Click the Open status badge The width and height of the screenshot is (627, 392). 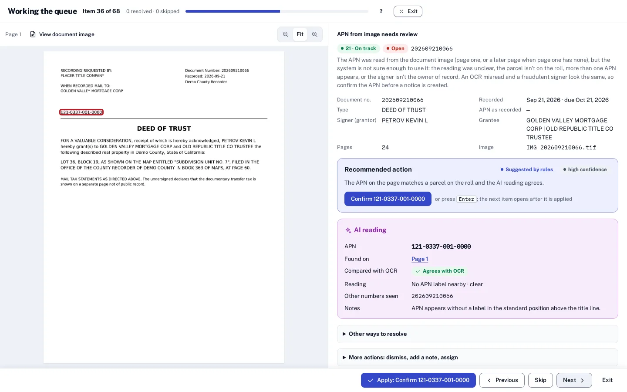395,49
